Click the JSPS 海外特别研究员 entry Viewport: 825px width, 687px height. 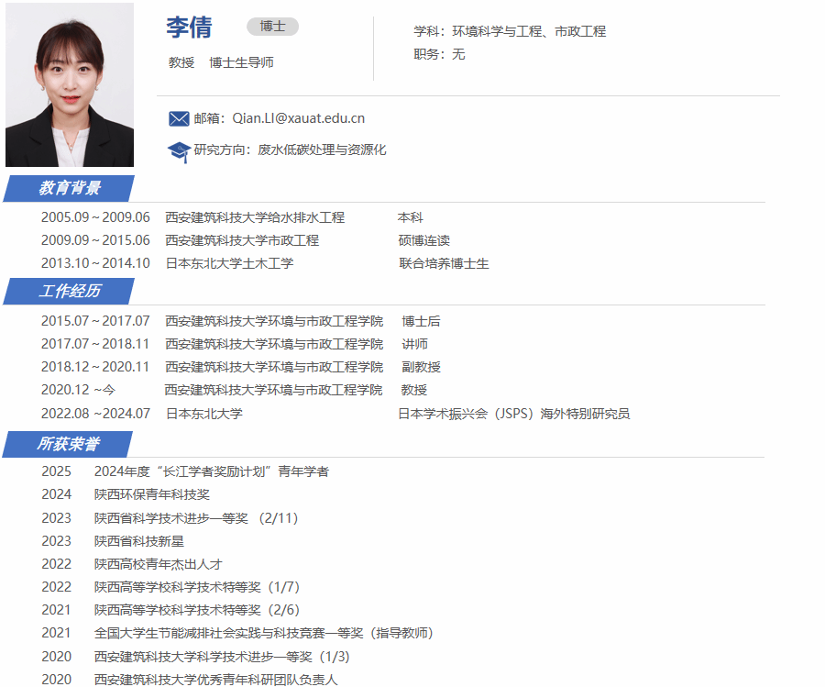tap(513, 414)
